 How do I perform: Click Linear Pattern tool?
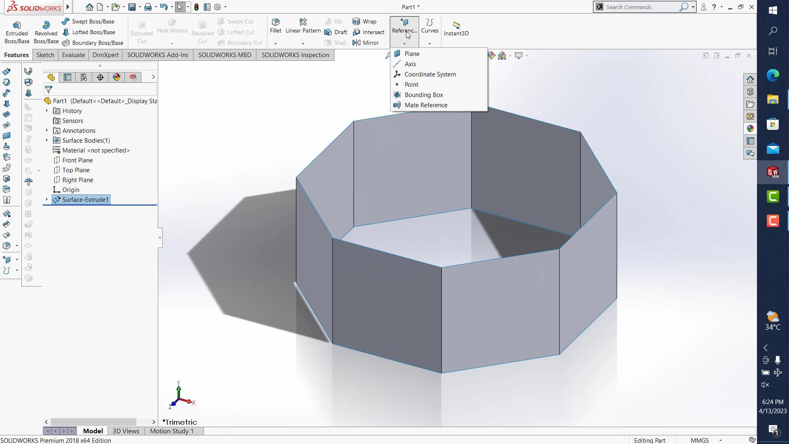[303, 26]
